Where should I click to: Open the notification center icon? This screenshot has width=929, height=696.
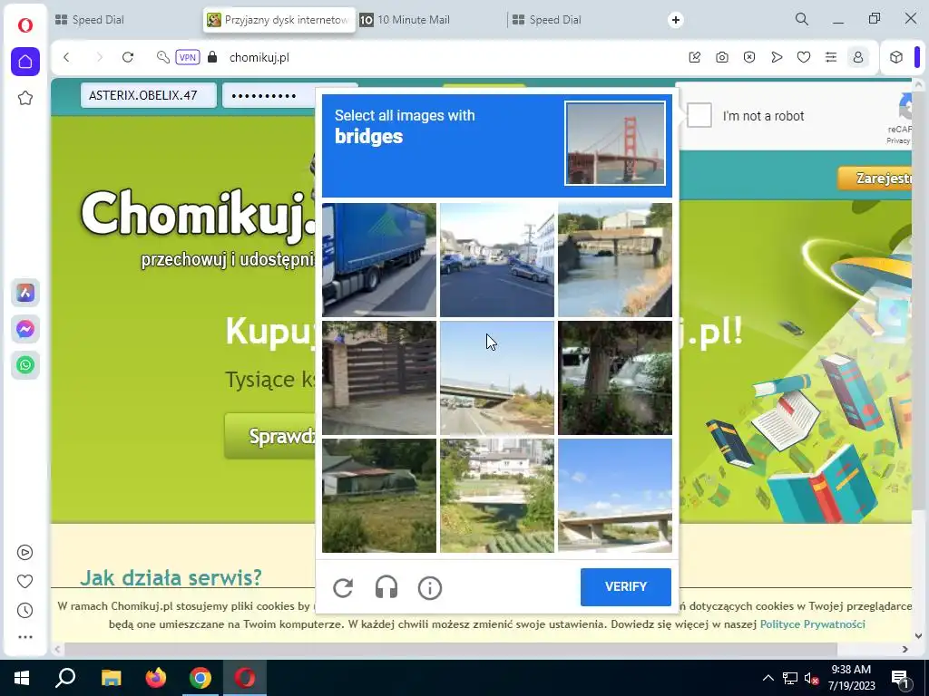tap(900, 679)
